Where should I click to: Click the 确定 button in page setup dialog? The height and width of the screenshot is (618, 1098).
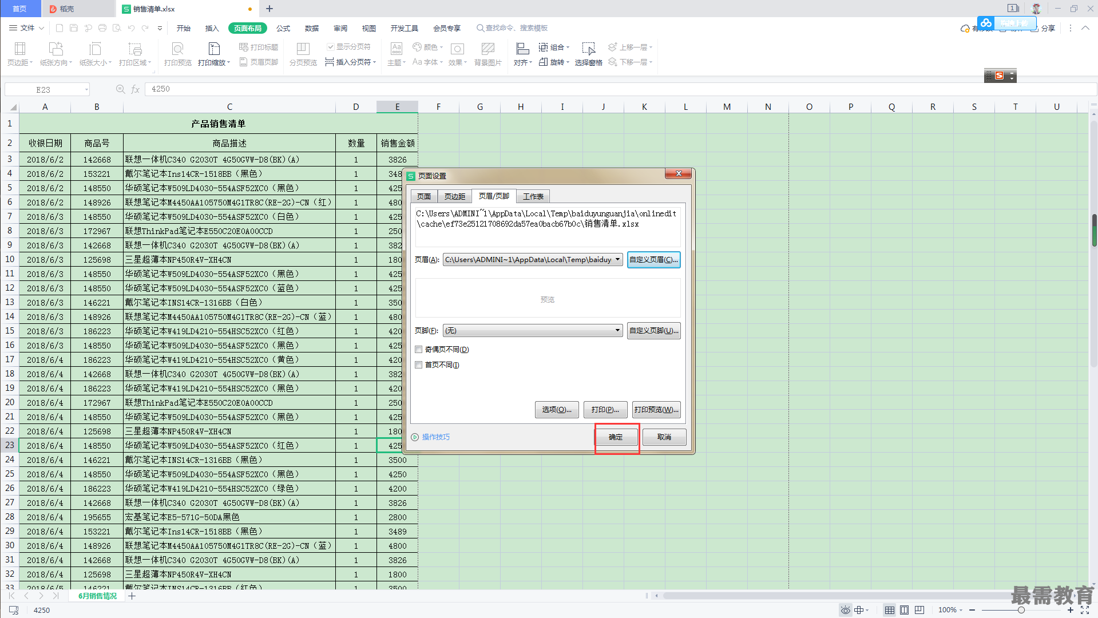(x=616, y=437)
